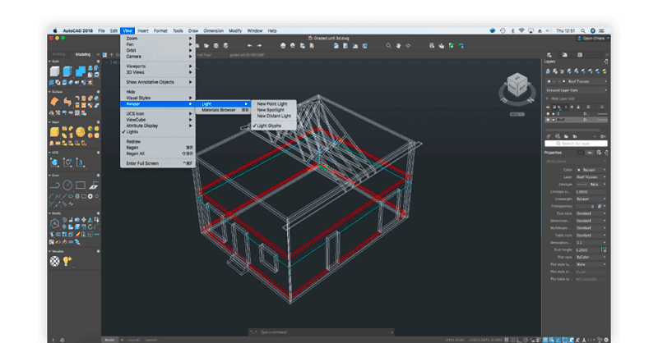Click the Search for layer field

tap(577, 144)
